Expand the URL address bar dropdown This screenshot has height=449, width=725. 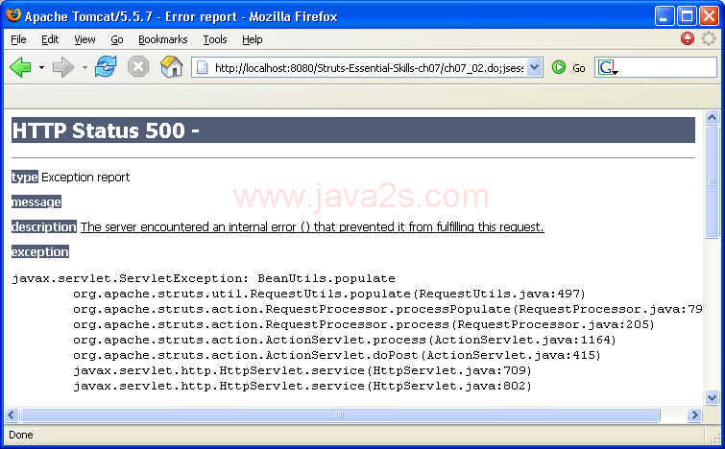pyautogui.click(x=535, y=67)
